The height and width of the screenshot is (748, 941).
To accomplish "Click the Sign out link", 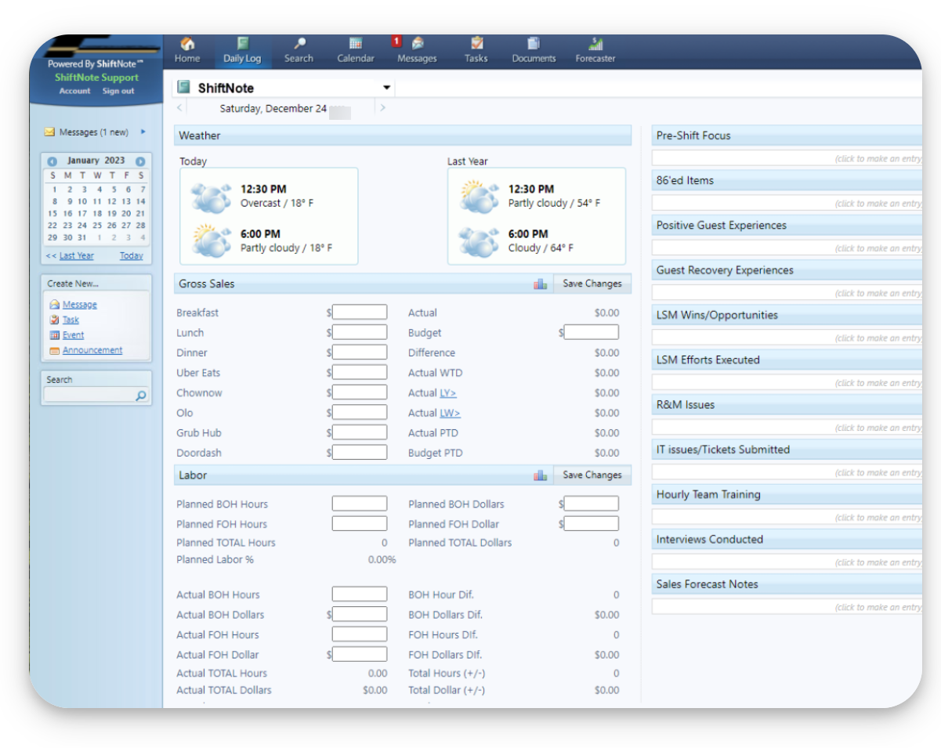I will [118, 91].
